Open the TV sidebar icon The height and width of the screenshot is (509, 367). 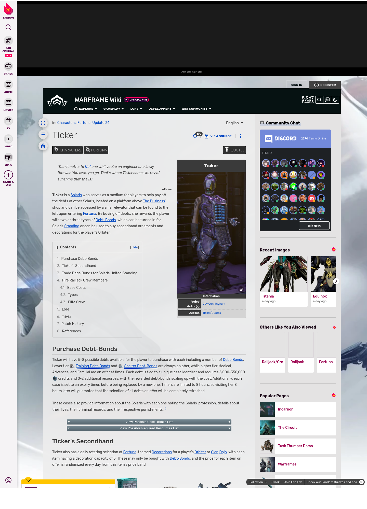(8, 121)
